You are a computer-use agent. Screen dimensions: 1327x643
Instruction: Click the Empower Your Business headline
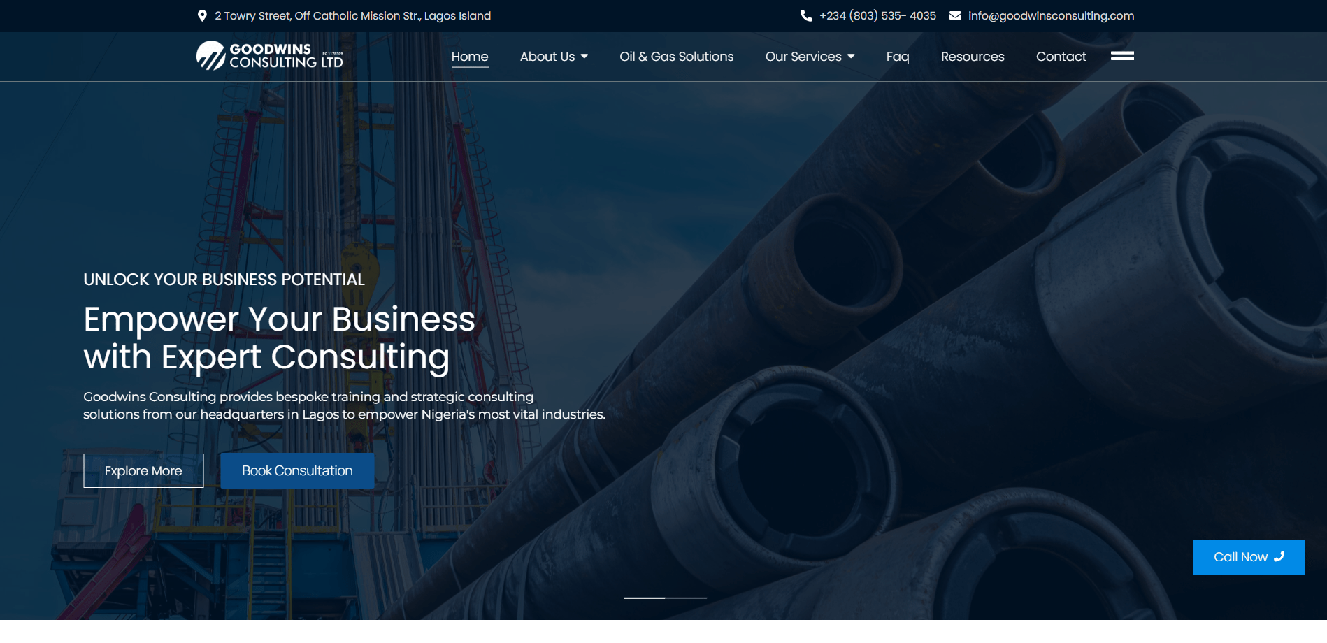pyautogui.click(x=279, y=338)
